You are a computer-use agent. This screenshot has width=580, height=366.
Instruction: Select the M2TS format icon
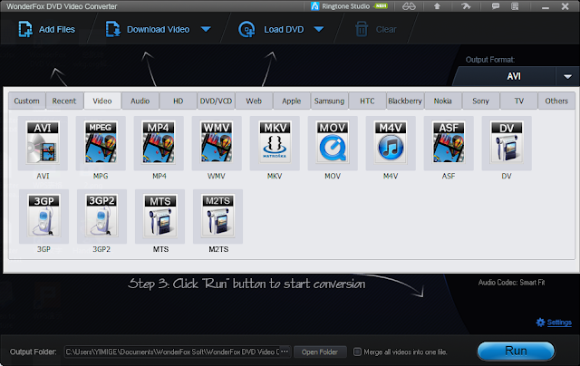point(217,217)
